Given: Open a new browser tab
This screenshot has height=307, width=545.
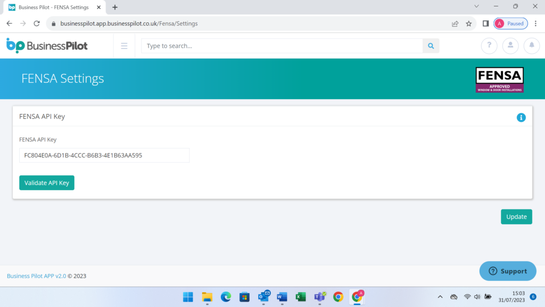Looking at the screenshot, I should pos(115,7).
